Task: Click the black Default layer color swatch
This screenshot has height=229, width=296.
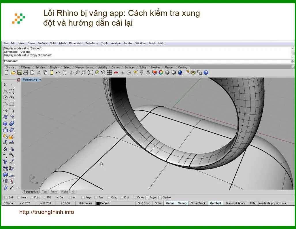Action: [x=98, y=203]
